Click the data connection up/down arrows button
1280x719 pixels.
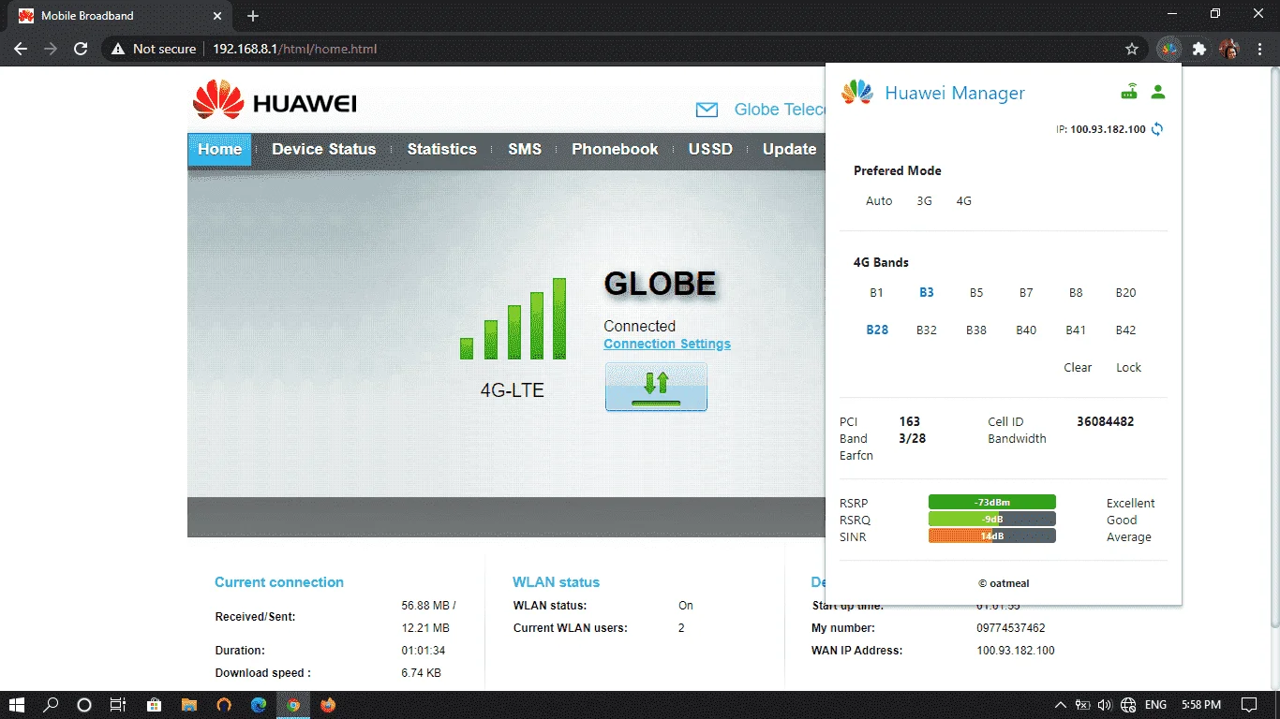tap(656, 387)
